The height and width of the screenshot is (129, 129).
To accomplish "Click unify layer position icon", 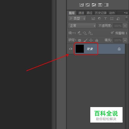I will [x=79, y=33].
